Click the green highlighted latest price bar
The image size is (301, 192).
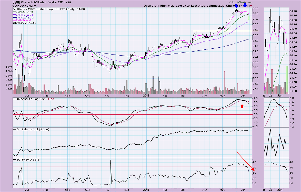pos(249,18)
